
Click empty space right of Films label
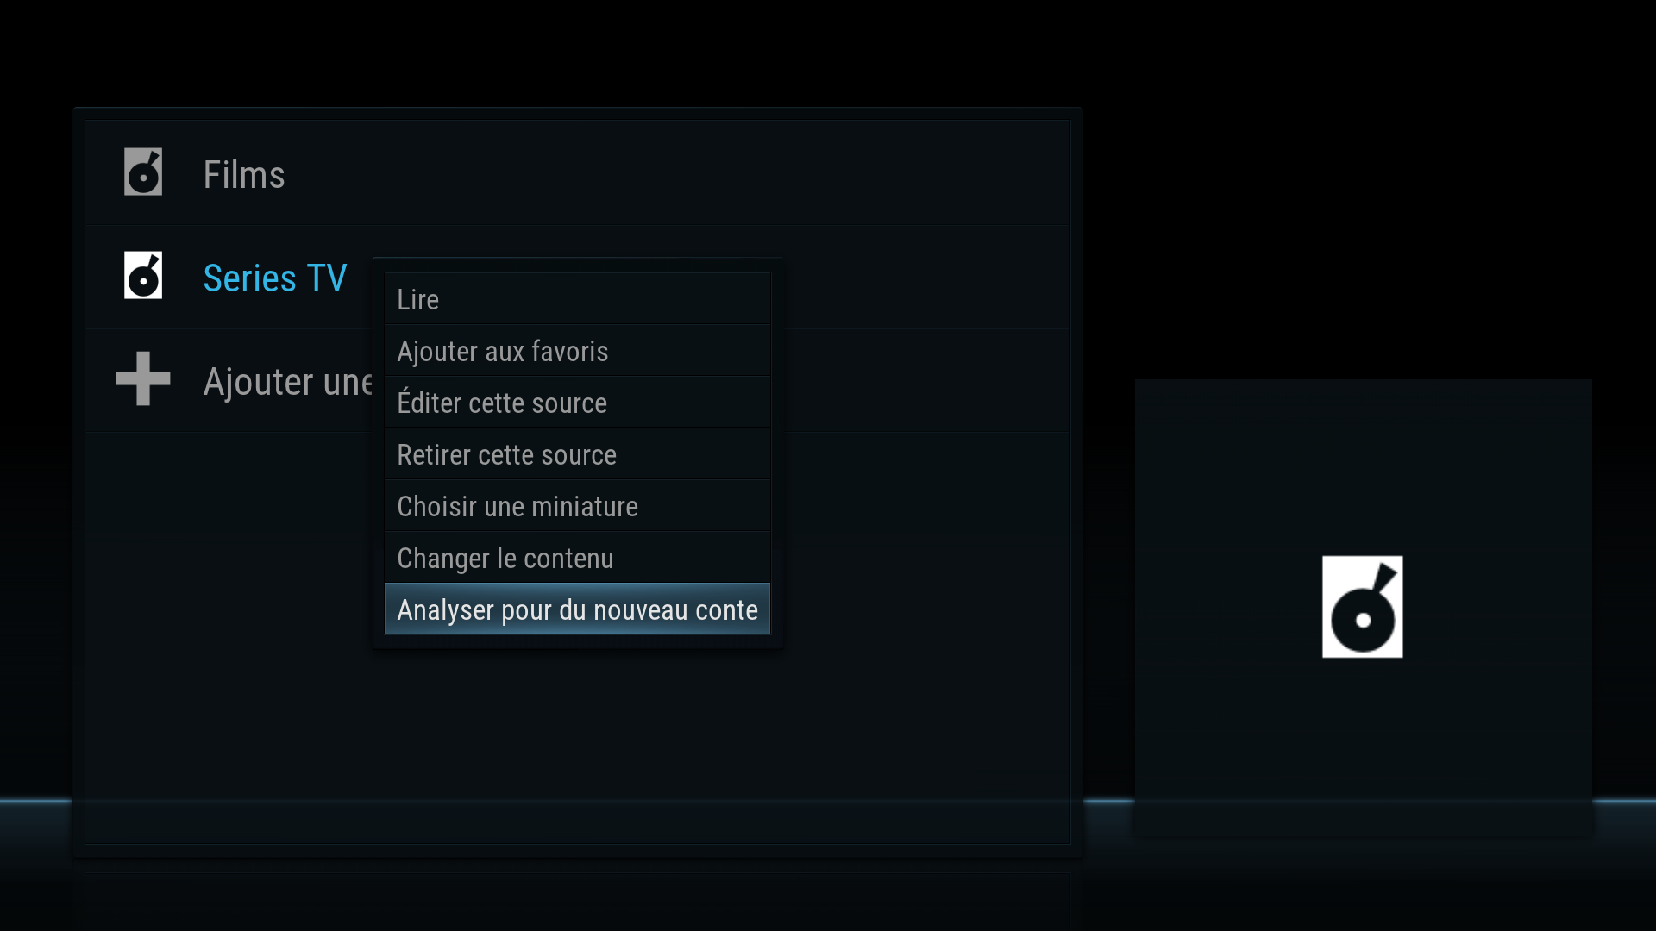pos(673,173)
